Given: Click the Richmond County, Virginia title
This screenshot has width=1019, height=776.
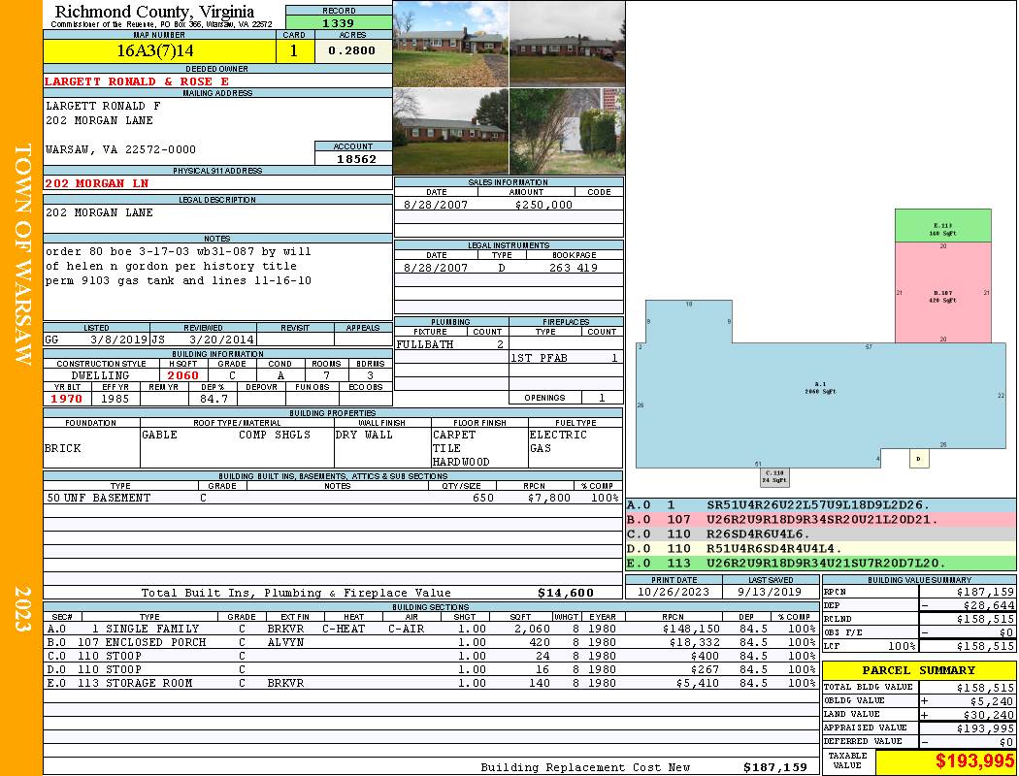Looking at the screenshot, I should 154,11.
